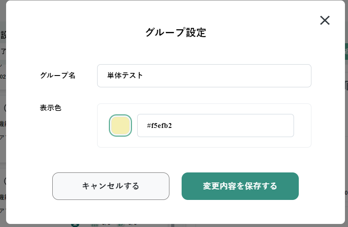
Task: Click the グループ設定 dialog title
Action: click(176, 32)
